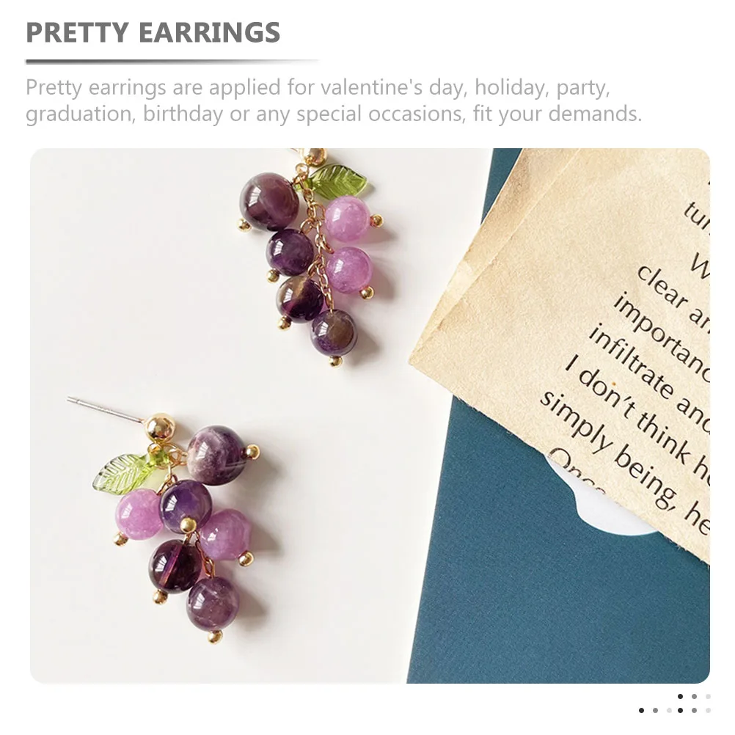This screenshot has height=735, width=735.
Task: Click the largest dark purple bead on upper earring
Action: coord(268,202)
